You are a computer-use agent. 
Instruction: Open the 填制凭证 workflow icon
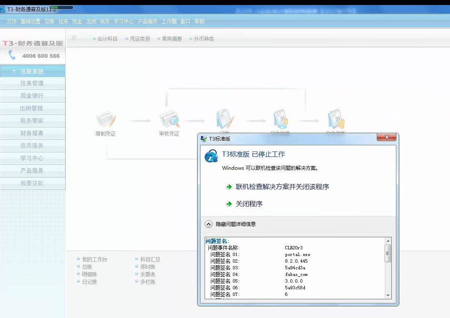coord(106,119)
